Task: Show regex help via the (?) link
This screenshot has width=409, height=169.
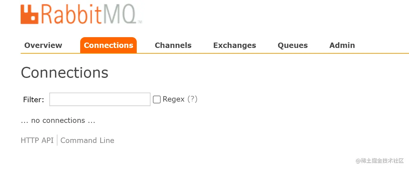Action: 192,99
